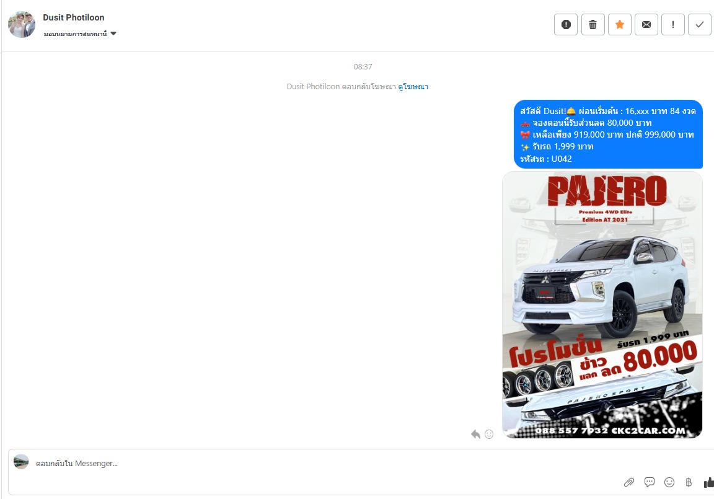Image resolution: width=714 pixels, height=499 pixels.
Task: Click page avatar beside reply box
Action: [22, 462]
